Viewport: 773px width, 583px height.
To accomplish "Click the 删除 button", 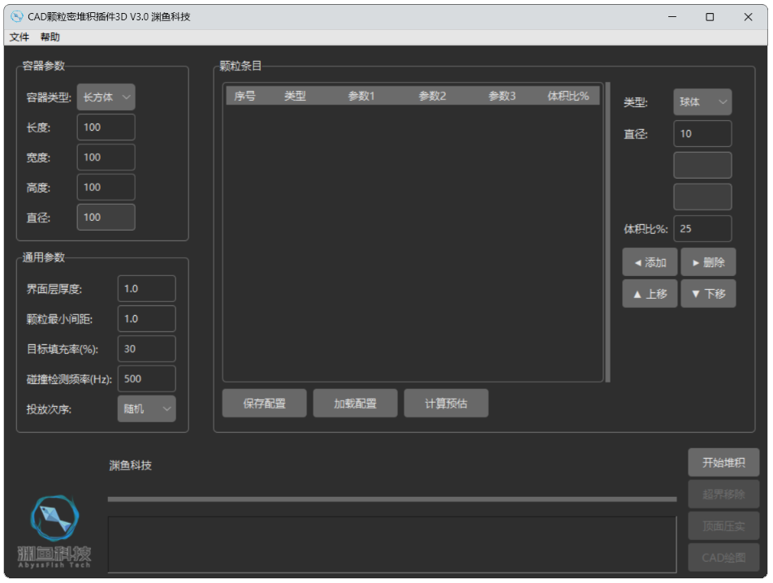I will tap(708, 262).
